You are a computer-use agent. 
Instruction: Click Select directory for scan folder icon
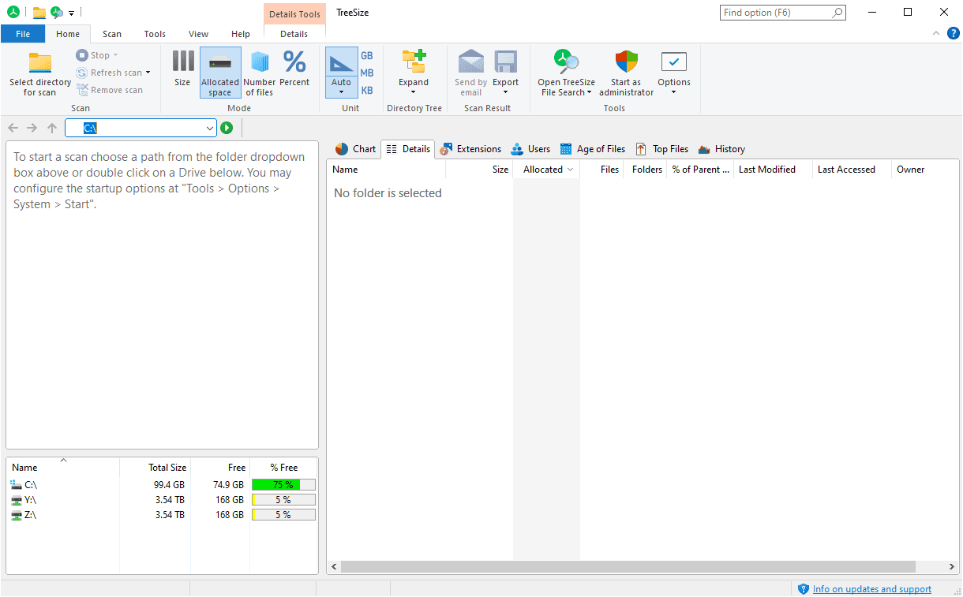click(x=40, y=62)
